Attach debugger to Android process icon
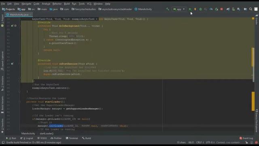Viewport: 259px width, 146px height. click(217, 9)
